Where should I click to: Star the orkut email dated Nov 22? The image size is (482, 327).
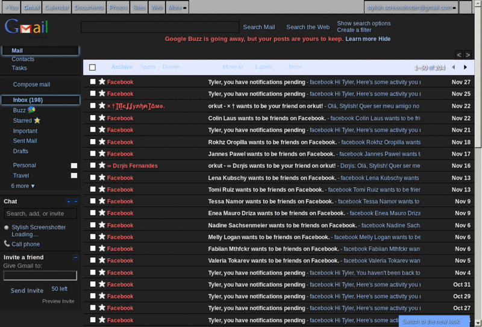(x=102, y=105)
